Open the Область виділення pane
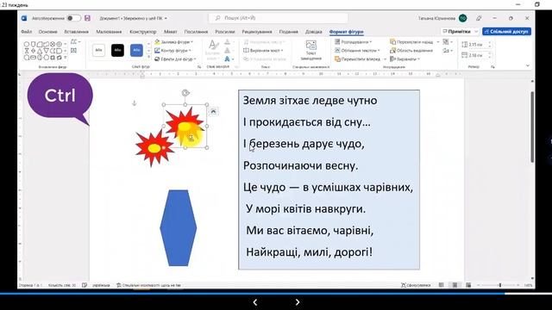This screenshot has height=310, width=552. [411, 51]
